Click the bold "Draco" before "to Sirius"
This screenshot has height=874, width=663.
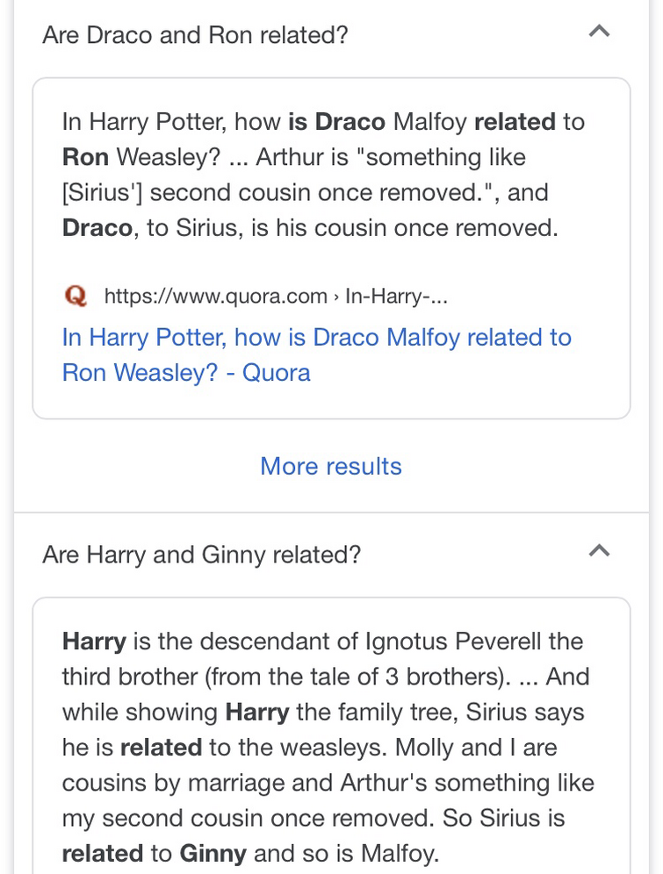[x=97, y=228]
